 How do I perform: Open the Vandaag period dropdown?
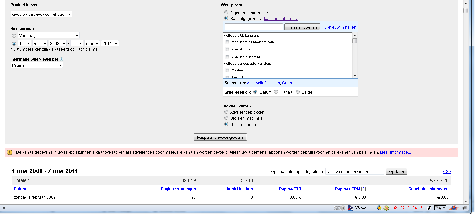[x=49, y=35]
